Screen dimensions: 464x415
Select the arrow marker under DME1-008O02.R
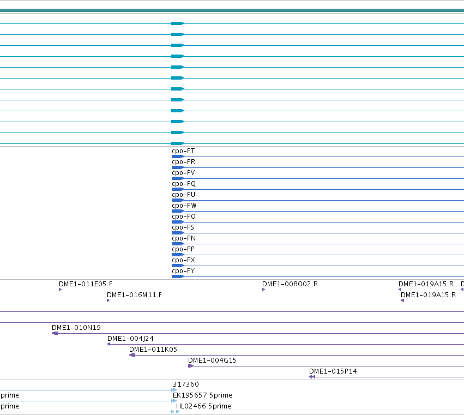point(263,290)
